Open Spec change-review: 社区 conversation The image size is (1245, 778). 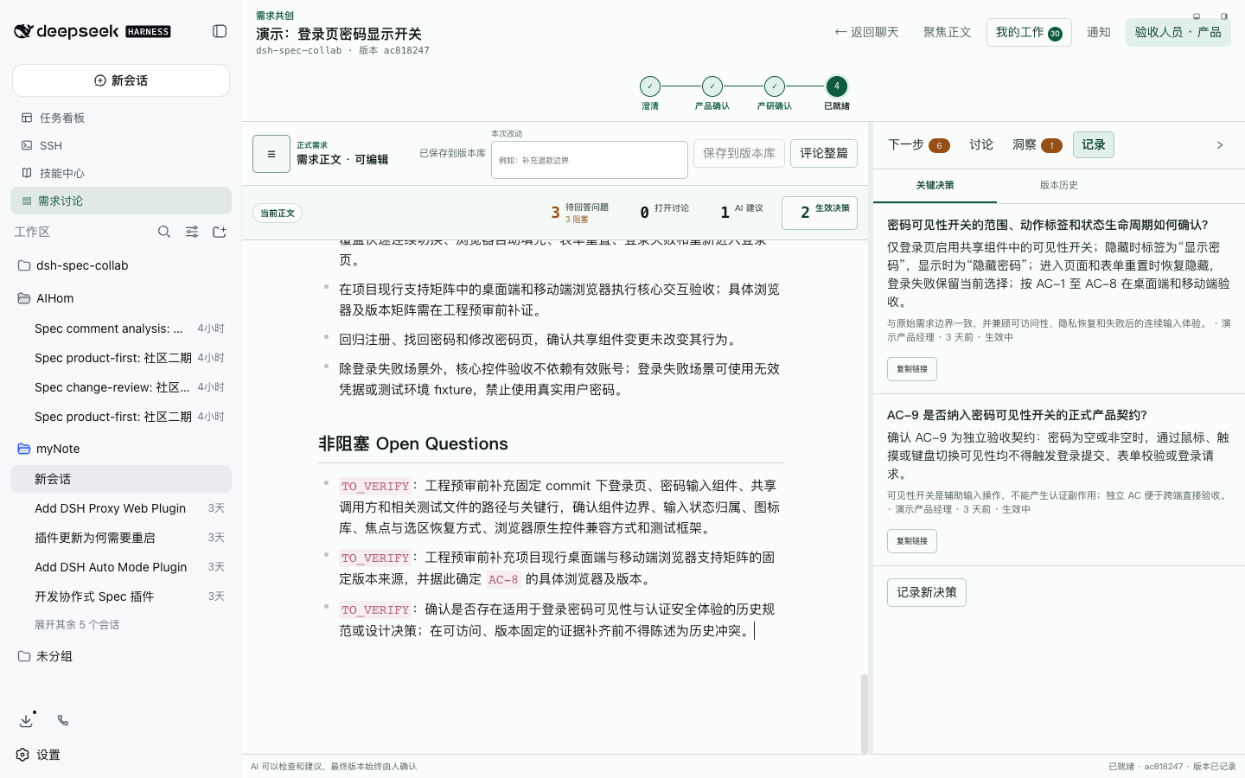point(121,387)
